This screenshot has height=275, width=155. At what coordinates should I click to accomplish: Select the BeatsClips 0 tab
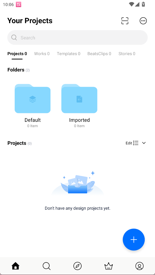[x=99, y=54]
